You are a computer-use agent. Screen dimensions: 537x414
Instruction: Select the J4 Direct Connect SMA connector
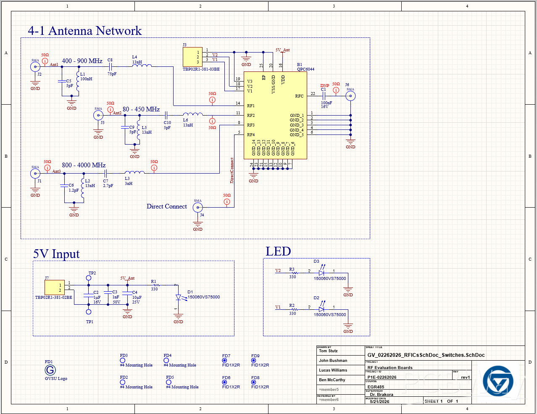click(198, 207)
